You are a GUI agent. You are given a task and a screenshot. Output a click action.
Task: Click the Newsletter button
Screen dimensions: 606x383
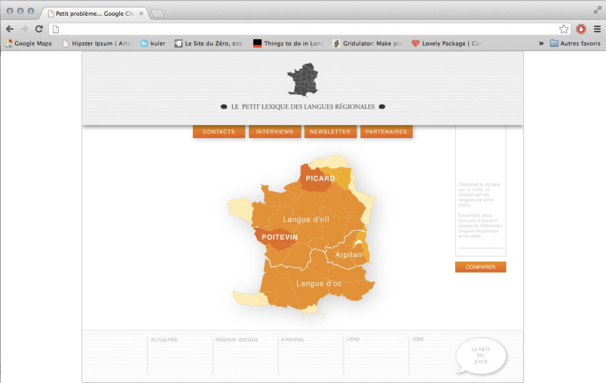pyautogui.click(x=330, y=131)
